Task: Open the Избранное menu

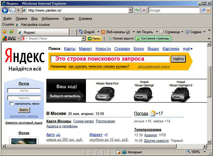Action: click(50, 18)
